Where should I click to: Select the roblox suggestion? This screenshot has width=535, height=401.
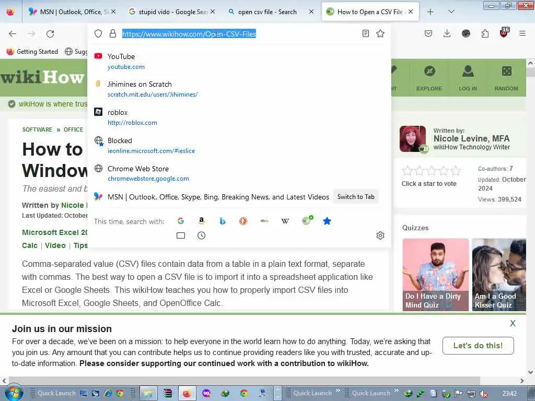[239, 117]
